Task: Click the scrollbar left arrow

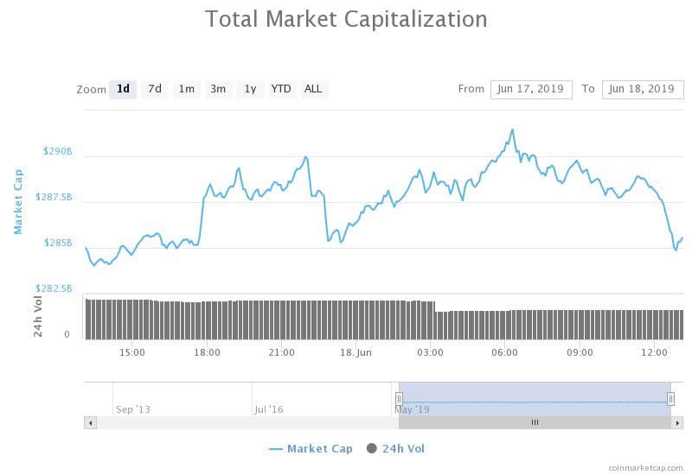Action: (x=90, y=422)
